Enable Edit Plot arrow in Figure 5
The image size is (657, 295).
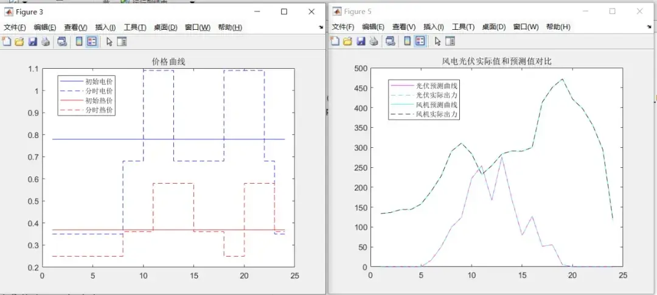(438, 41)
